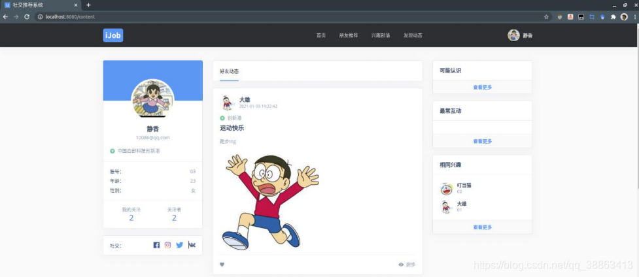This screenshot has height=277, width=639.
Task: Go to 首页 in the navbar
Action: pyautogui.click(x=321, y=35)
